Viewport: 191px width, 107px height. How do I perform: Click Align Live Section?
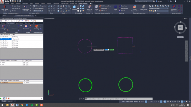coord(89,8)
